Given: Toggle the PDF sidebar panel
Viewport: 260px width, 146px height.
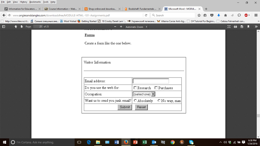Looking at the screenshot, I should (x=4, y=27).
